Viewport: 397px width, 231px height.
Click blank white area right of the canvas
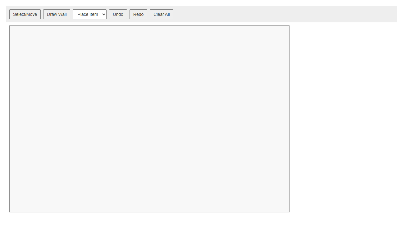pyautogui.click(x=342, y=119)
